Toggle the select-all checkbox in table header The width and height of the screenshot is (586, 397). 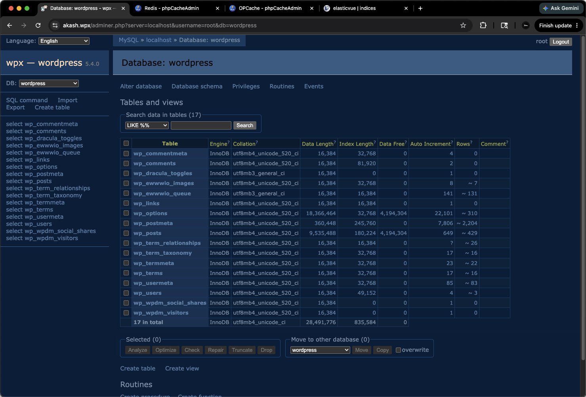[126, 143]
